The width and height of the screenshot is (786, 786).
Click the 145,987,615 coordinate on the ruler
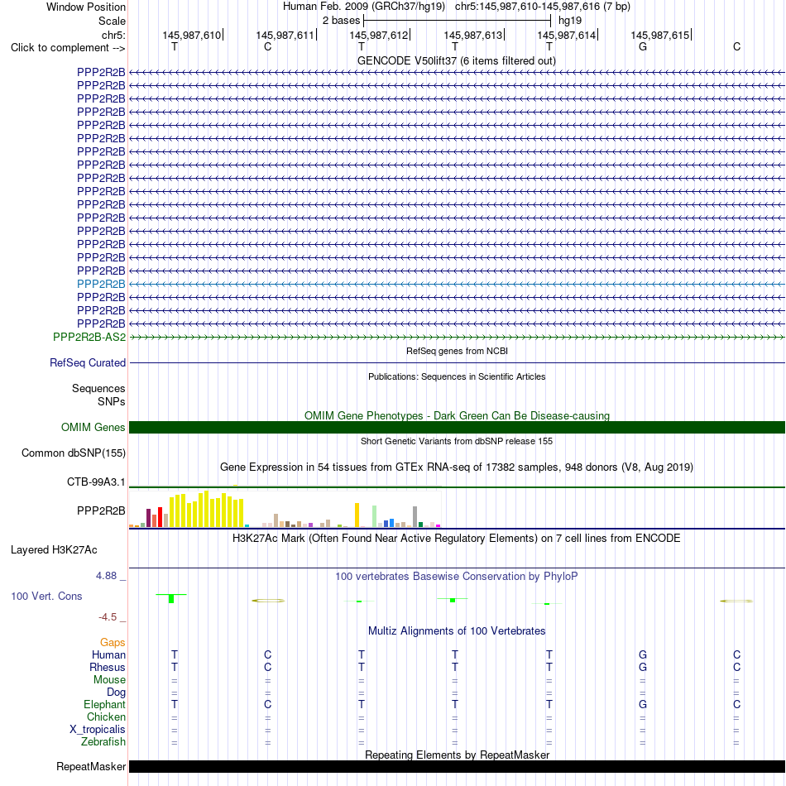click(x=659, y=35)
